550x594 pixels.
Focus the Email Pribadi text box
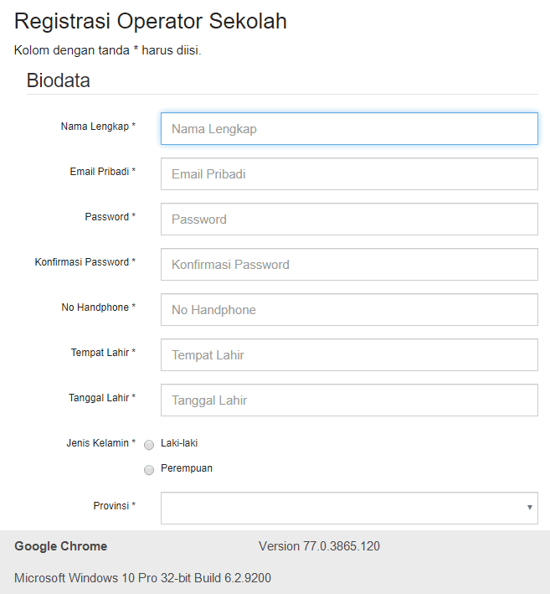click(x=349, y=174)
